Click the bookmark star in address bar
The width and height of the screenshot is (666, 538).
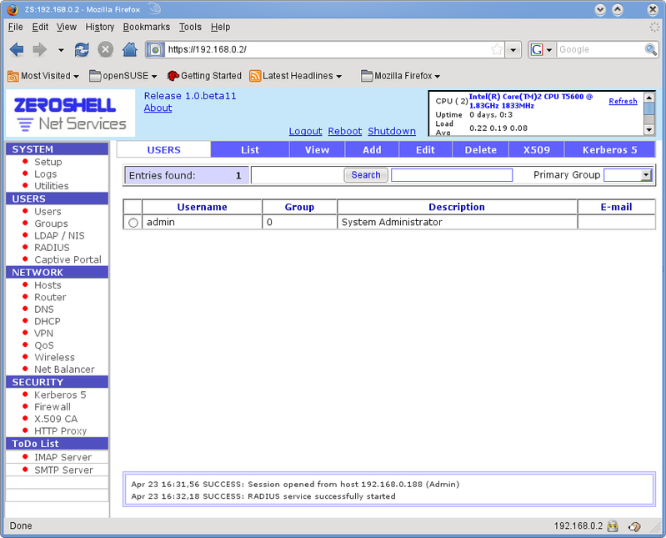pos(497,50)
